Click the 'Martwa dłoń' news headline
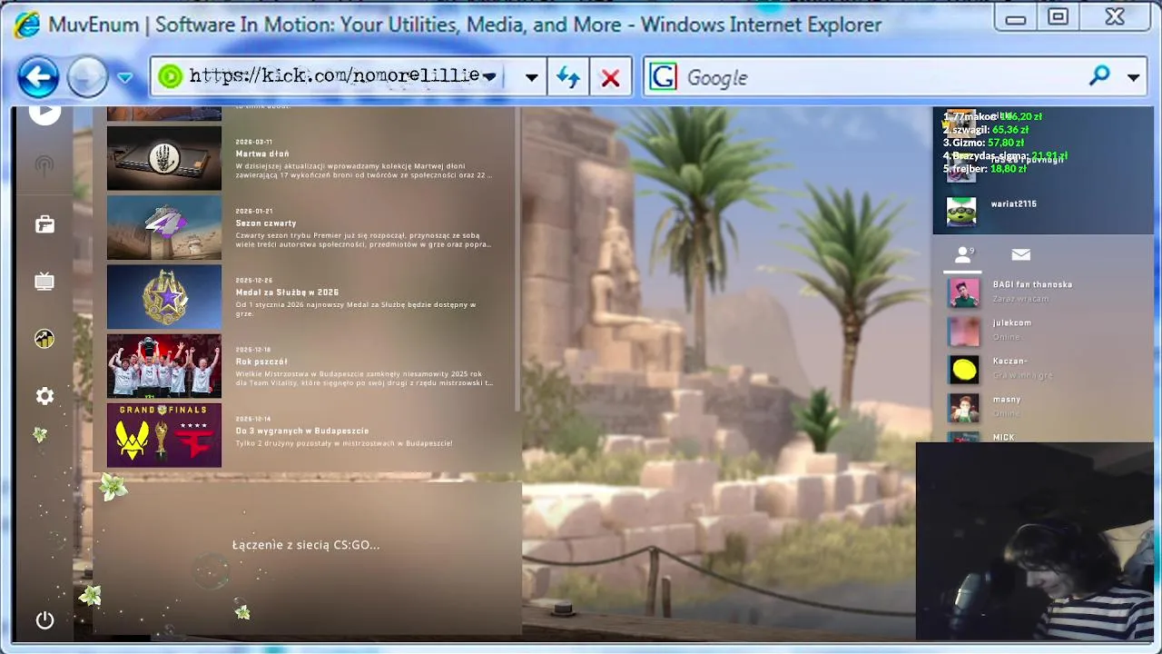 click(262, 154)
